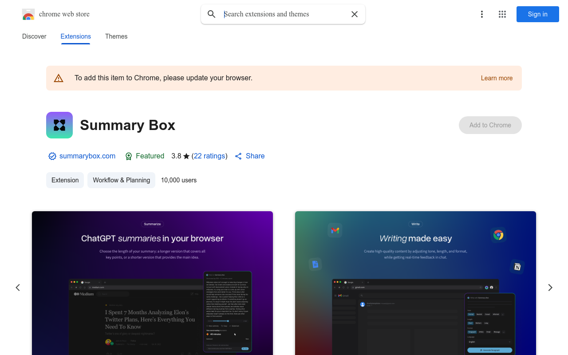Click the Summary Box extension icon
This screenshot has height=355, width=568.
[x=59, y=125]
